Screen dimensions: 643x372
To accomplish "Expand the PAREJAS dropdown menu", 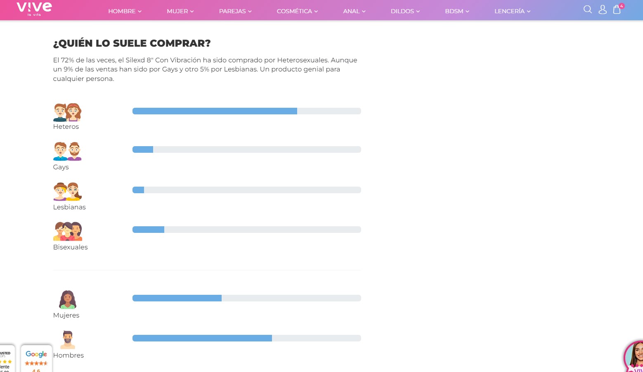I will [235, 11].
